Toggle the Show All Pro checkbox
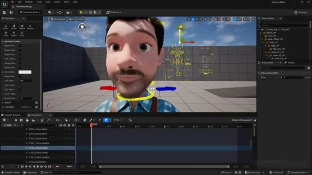Screen dimensions: 312x175 [20, 63]
